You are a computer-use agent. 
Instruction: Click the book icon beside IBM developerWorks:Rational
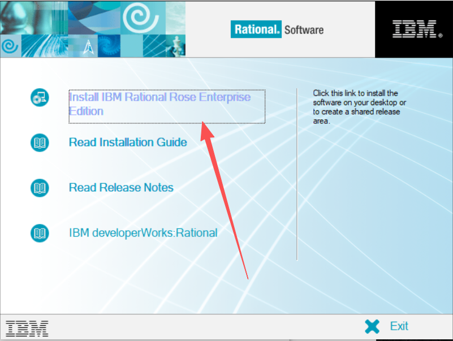[x=40, y=232]
